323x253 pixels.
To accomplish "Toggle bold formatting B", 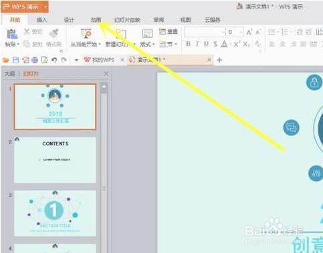I will point(188,44).
